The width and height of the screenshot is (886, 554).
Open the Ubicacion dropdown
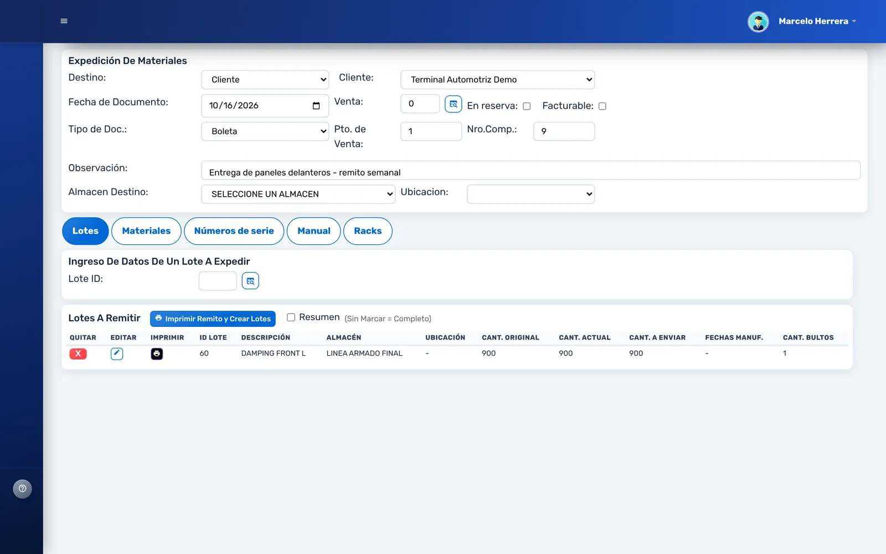(531, 194)
